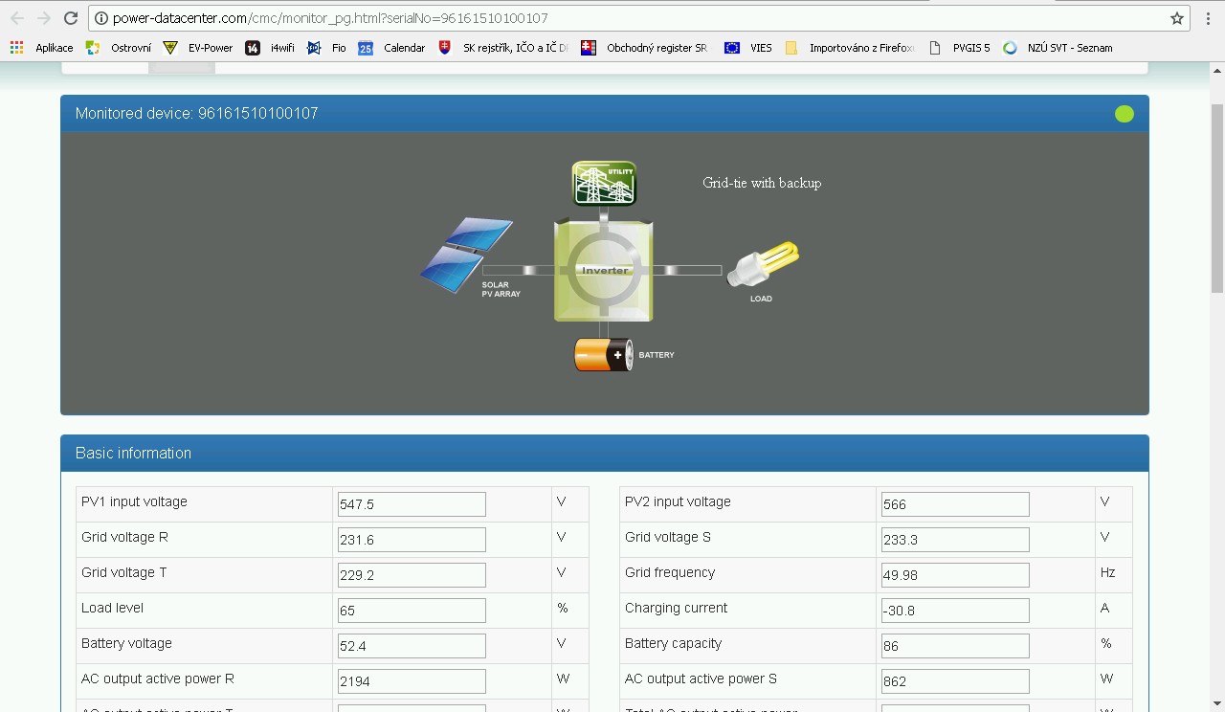Open SK rejstřík, IČO a IČ bookmark

(502, 48)
